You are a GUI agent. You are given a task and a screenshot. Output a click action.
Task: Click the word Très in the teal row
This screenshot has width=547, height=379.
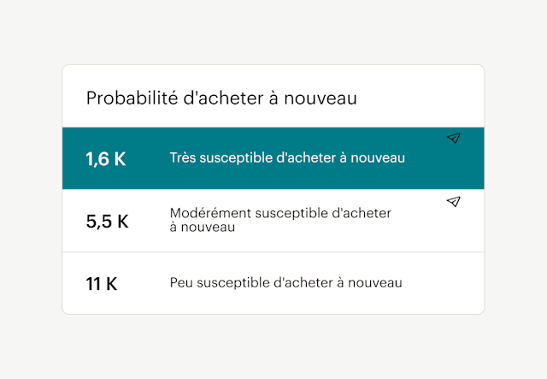pyautogui.click(x=184, y=158)
